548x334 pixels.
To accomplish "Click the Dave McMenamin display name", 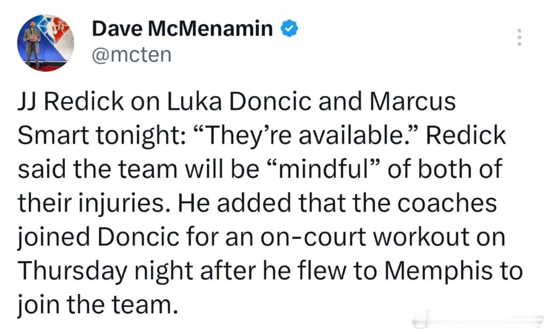I will [182, 29].
